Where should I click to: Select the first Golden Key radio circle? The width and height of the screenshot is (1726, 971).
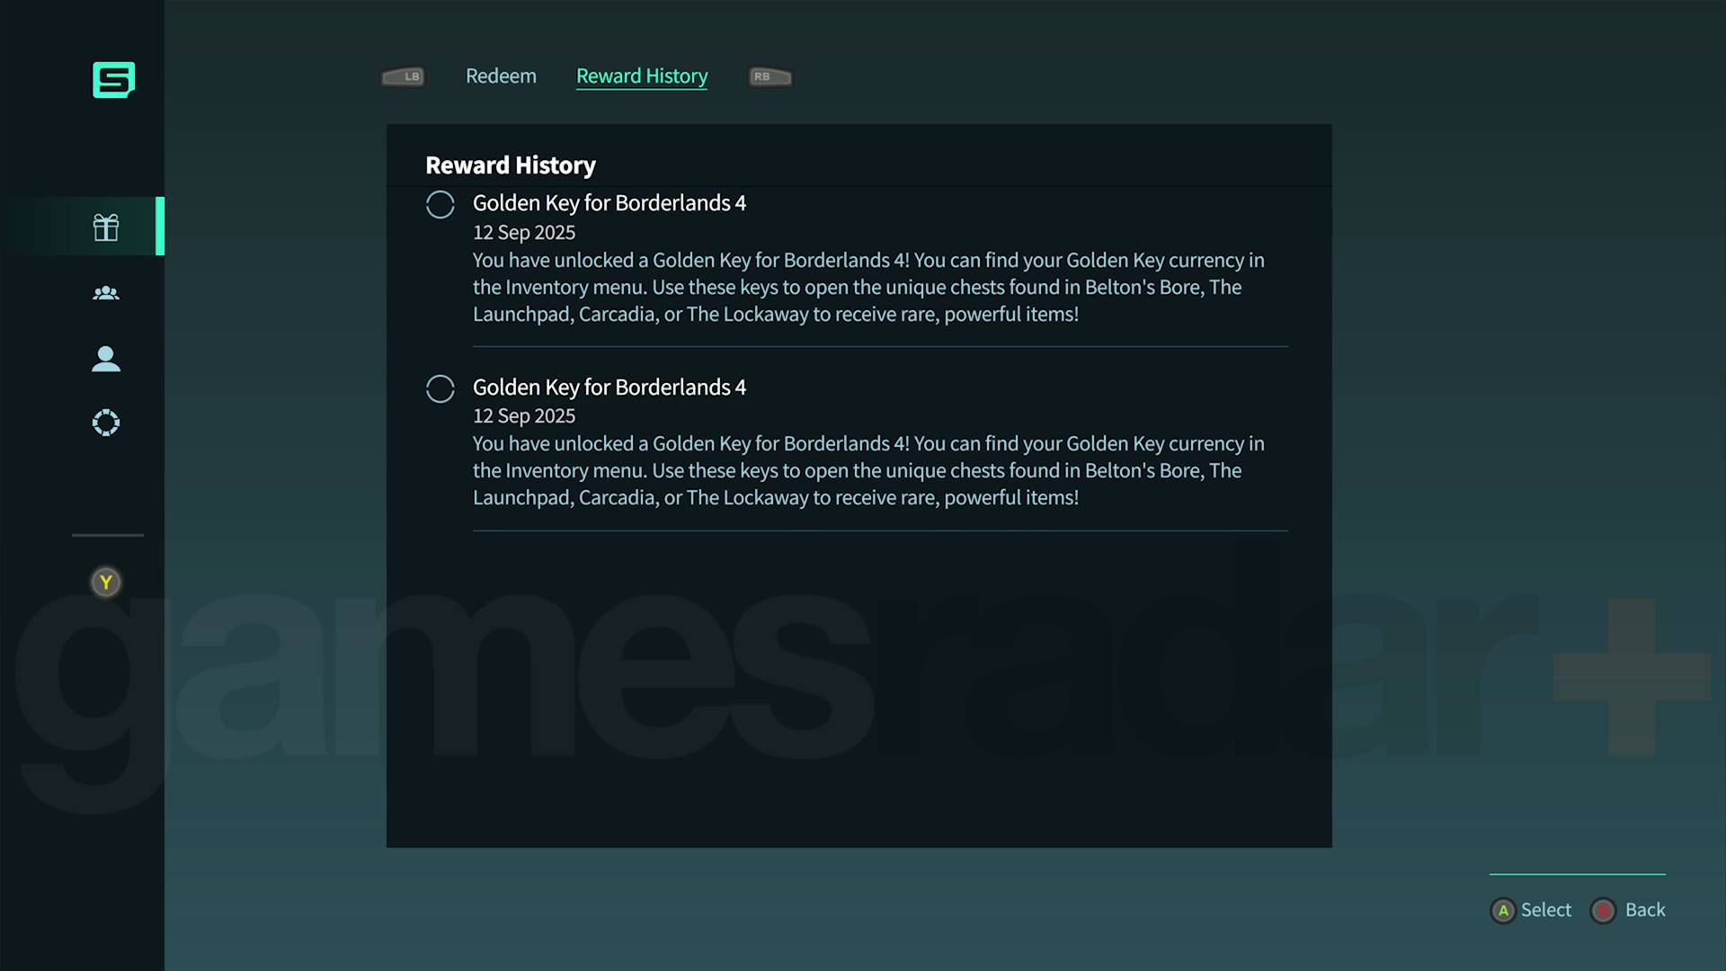[x=440, y=205]
